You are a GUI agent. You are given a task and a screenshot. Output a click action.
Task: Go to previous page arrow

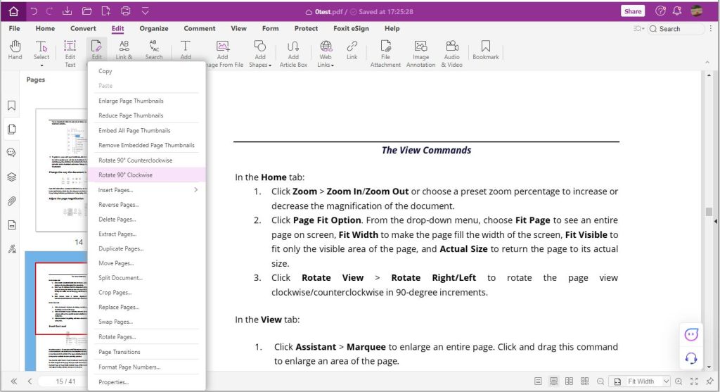tap(30, 381)
